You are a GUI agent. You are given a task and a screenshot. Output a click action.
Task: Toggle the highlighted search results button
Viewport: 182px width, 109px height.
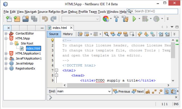(167, 91)
